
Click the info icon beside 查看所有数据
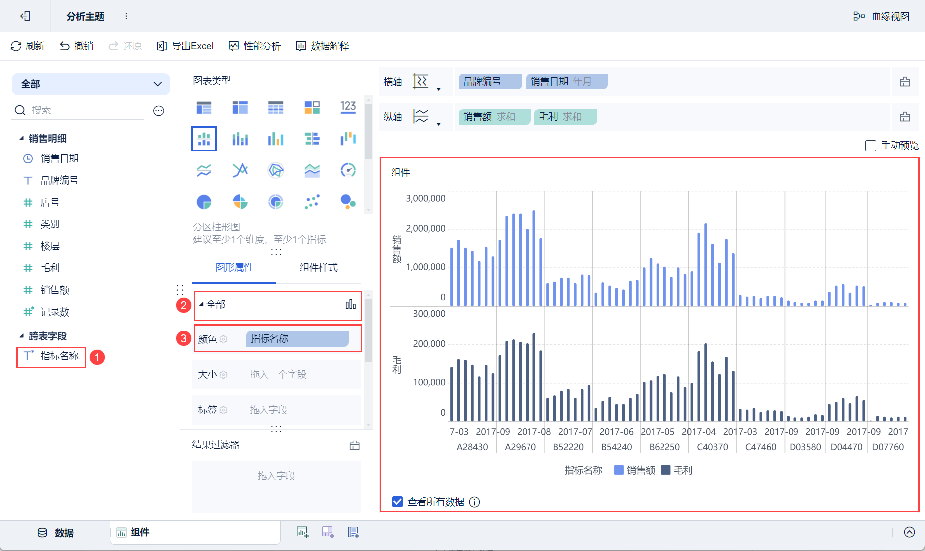pyautogui.click(x=475, y=502)
